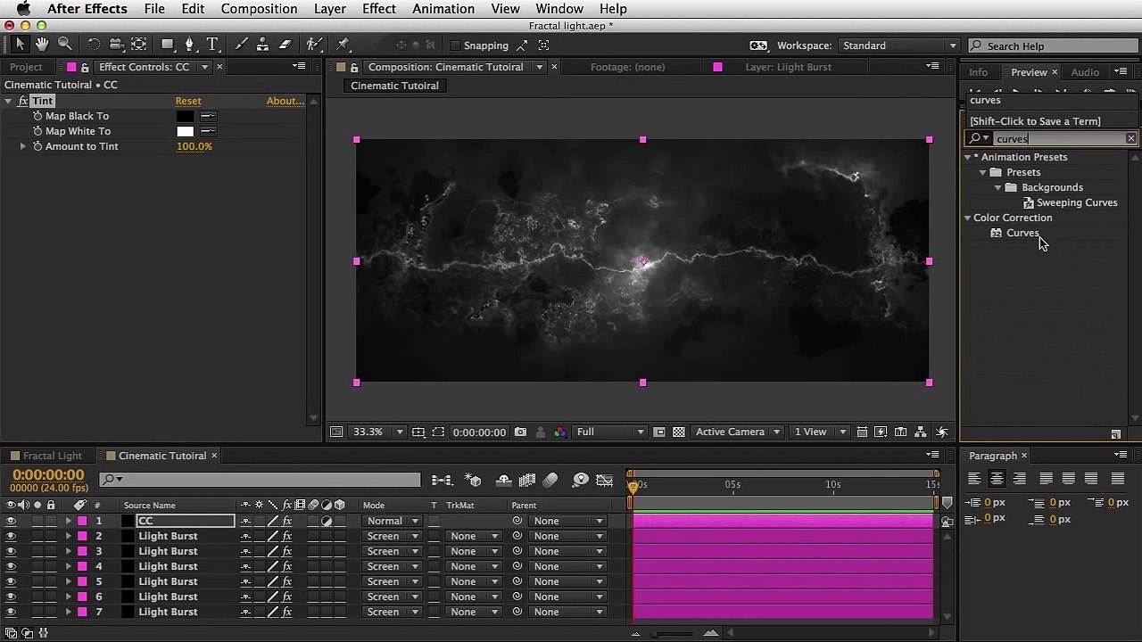Screen dimensions: 1142x642
Task: Click Reset for the Tint effect
Action: tap(188, 102)
